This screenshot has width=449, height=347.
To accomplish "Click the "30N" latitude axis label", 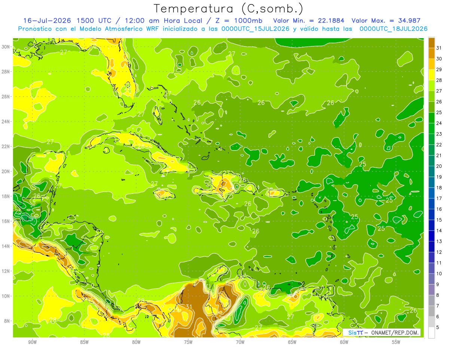I will point(6,47).
